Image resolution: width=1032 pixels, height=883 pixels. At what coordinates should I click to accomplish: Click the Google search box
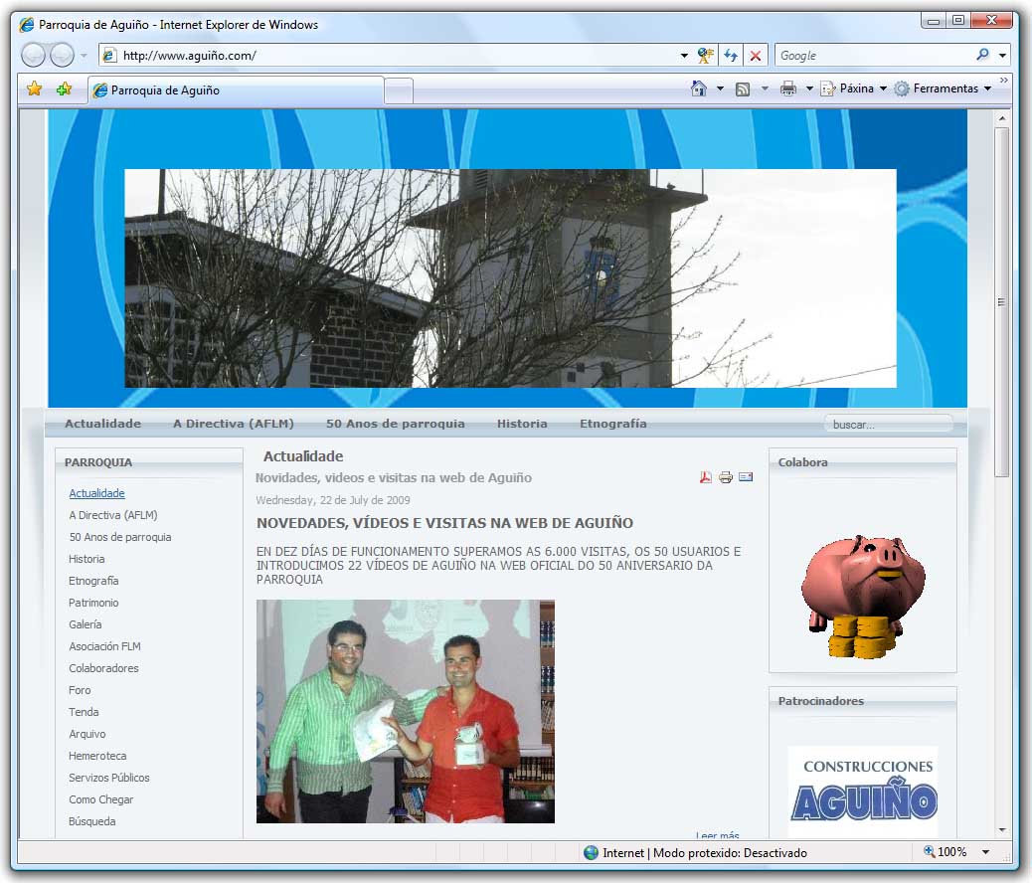pyautogui.click(x=874, y=56)
